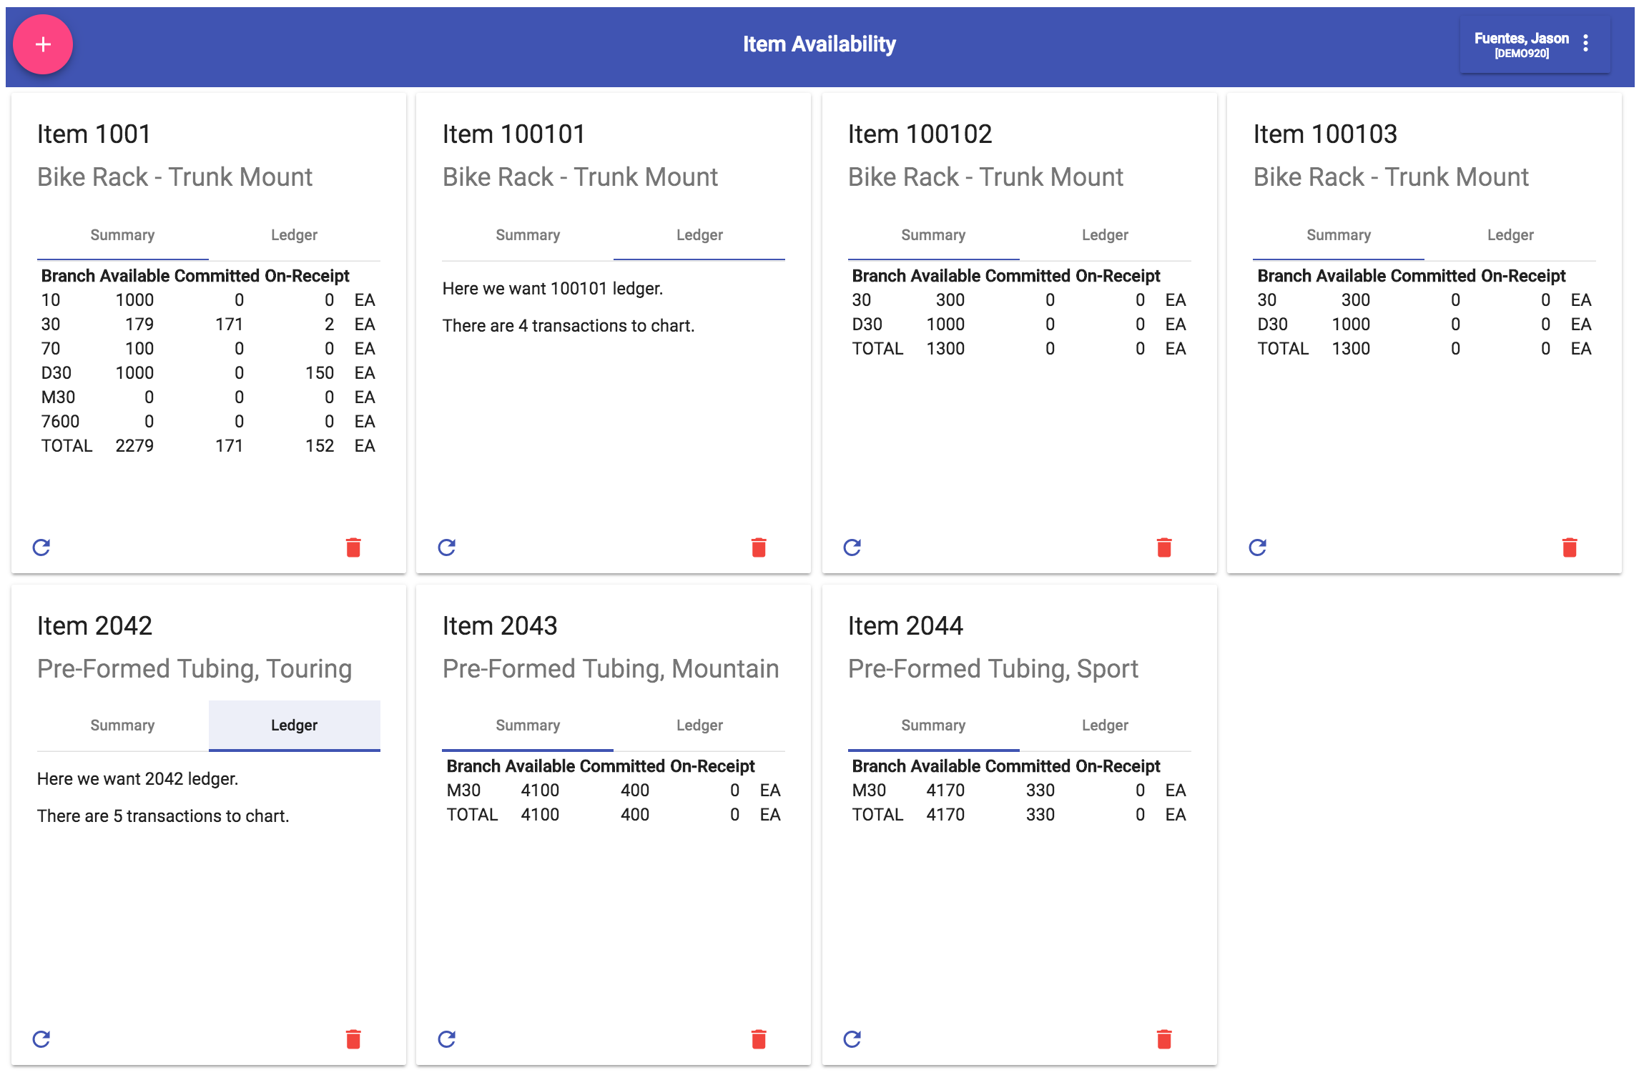The width and height of the screenshot is (1639, 1085).
Task: Refresh the Item 2042 card
Action: coord(41,1039)
